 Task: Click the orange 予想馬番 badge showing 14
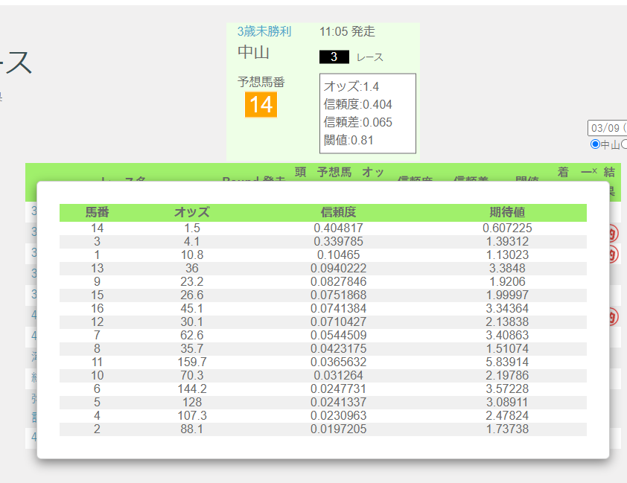point(260,105)
